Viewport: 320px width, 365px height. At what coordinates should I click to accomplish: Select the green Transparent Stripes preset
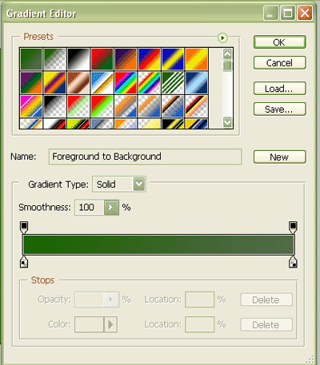[x=173, y=82]
